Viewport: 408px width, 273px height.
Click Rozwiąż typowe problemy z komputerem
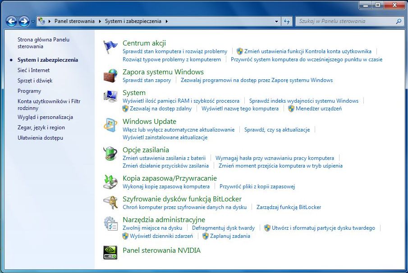172,59
